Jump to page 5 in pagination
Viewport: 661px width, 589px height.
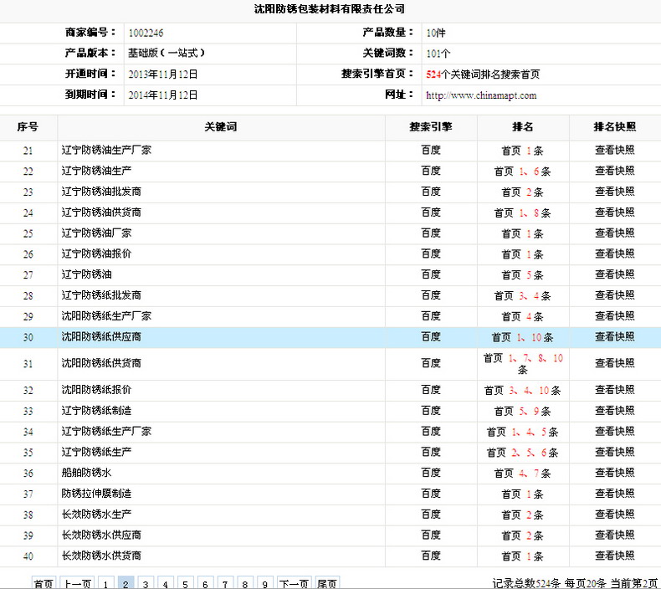(x=185, y=583)
